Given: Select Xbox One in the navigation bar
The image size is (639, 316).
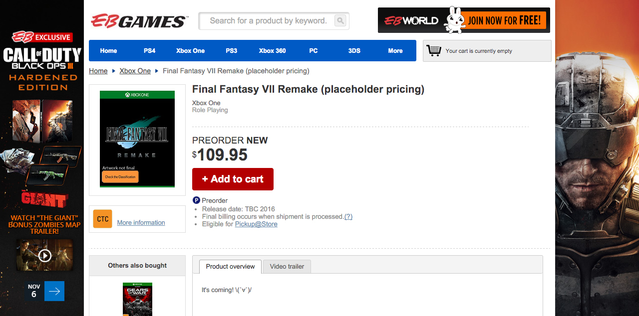Looking at the screenshot, I should tap(190, 51).
